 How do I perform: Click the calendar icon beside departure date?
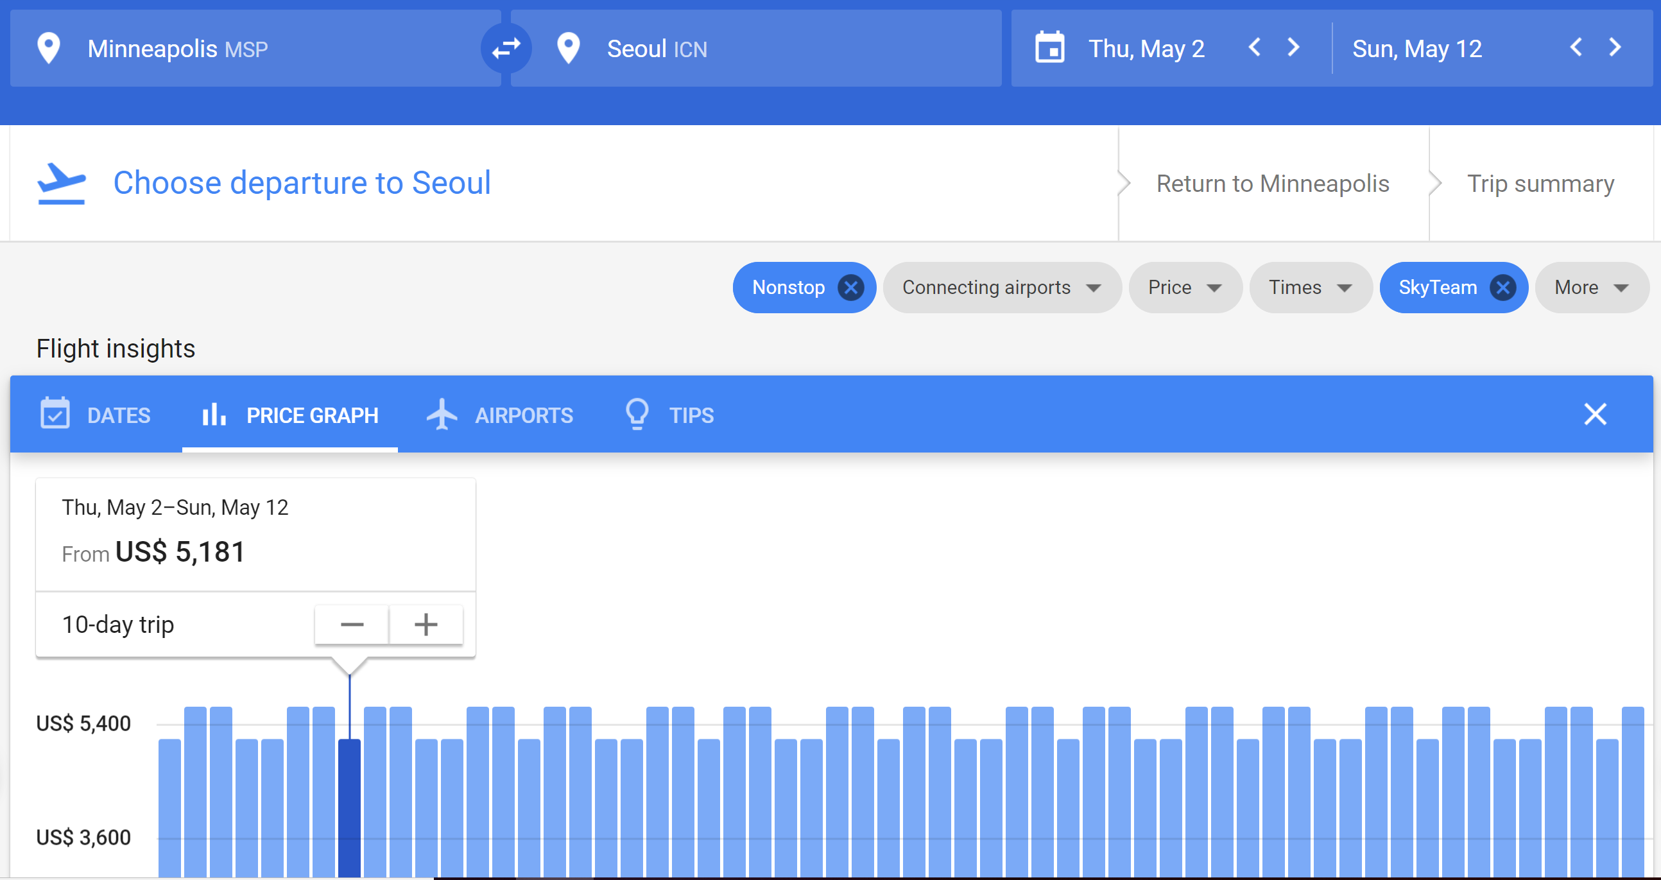click(x=1049, y=48)
